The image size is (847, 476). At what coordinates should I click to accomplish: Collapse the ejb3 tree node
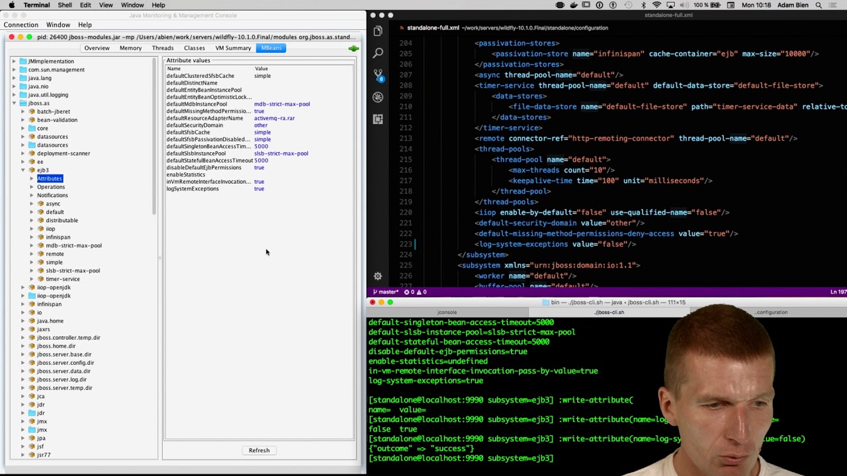click(22, 171)
